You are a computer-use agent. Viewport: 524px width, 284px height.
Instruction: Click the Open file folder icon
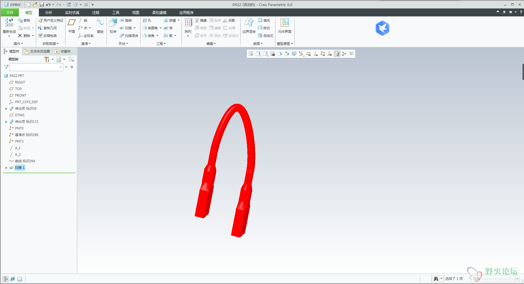point(35,5)
